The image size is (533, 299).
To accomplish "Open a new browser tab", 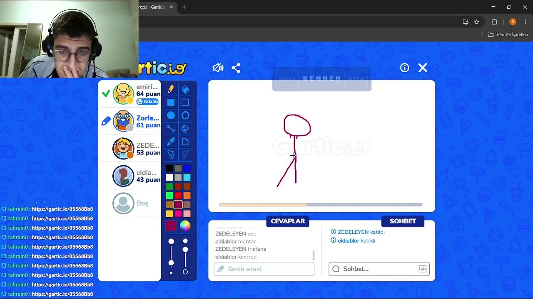I will coord(184,7).
